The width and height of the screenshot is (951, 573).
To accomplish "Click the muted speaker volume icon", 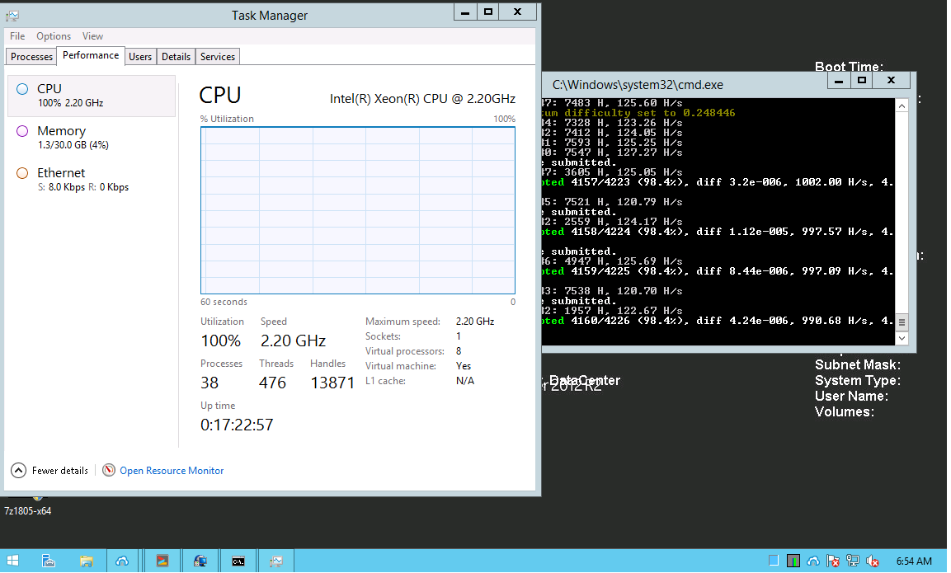I will tap(873, 561).
